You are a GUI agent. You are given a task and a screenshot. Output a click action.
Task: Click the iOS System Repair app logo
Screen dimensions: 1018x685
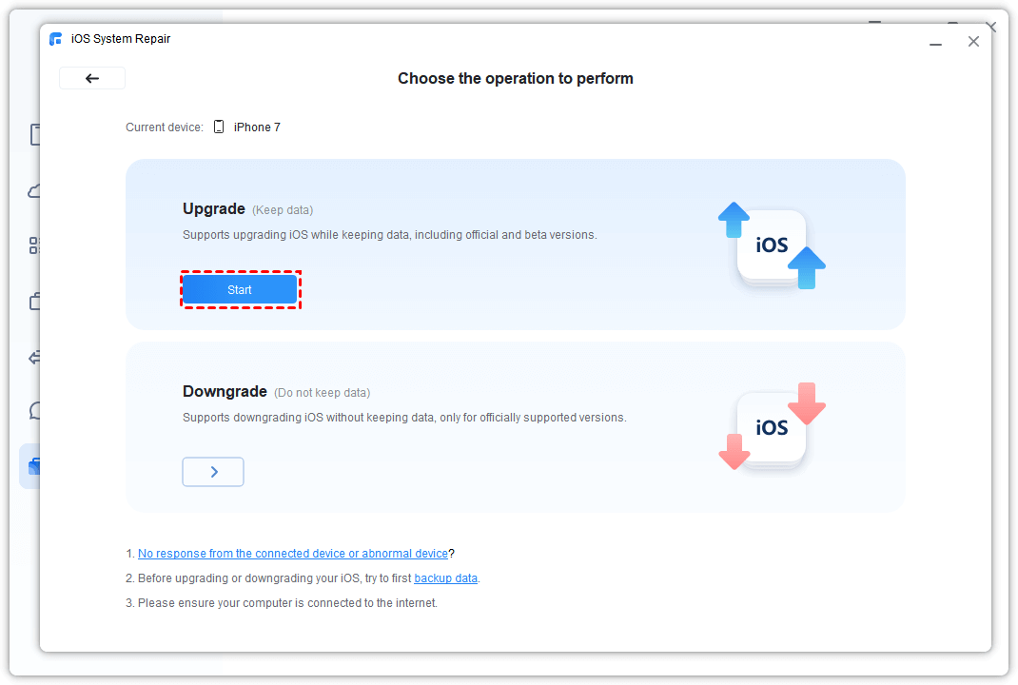tap(56, 39)
